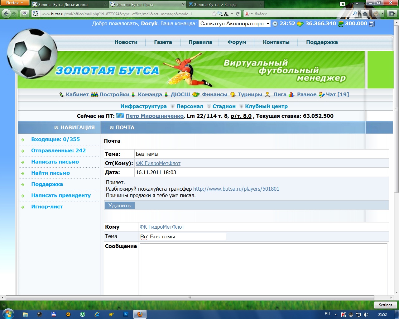Go back using the browser back arrow
This screenshot has height=319, width=399.
(x=6, y=14)
